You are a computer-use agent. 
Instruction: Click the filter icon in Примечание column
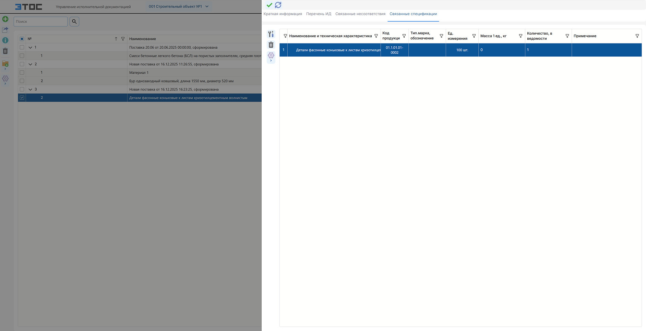(x=637, y=36)
